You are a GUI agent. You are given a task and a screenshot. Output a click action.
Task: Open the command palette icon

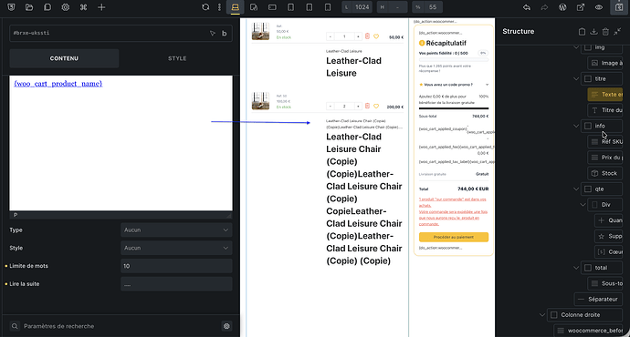pyautogui.click(x=84, y=7)
